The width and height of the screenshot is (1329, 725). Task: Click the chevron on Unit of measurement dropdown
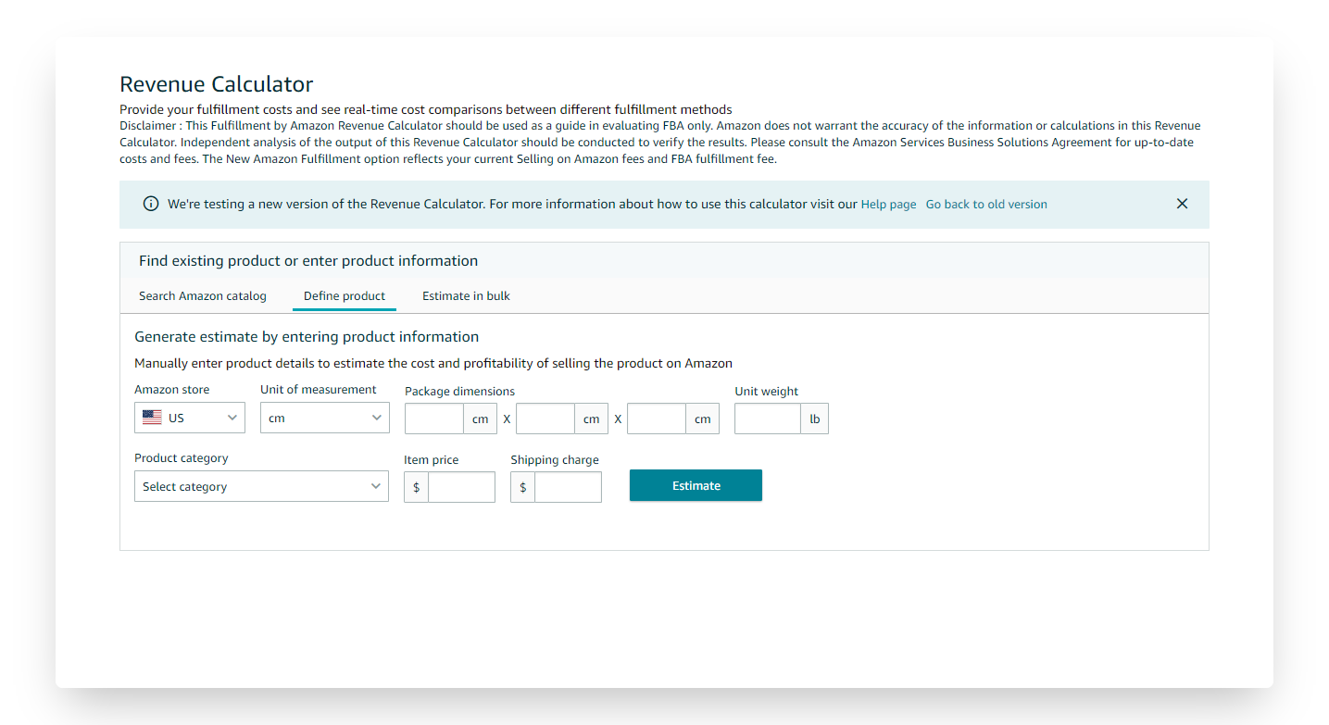pos(378,417)
